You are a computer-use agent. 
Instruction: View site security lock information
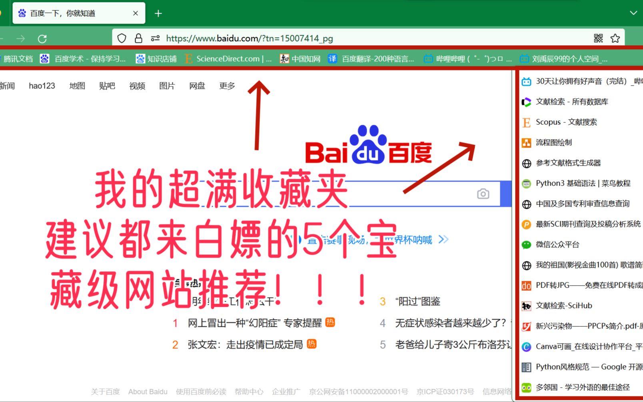tap(138, 38)
